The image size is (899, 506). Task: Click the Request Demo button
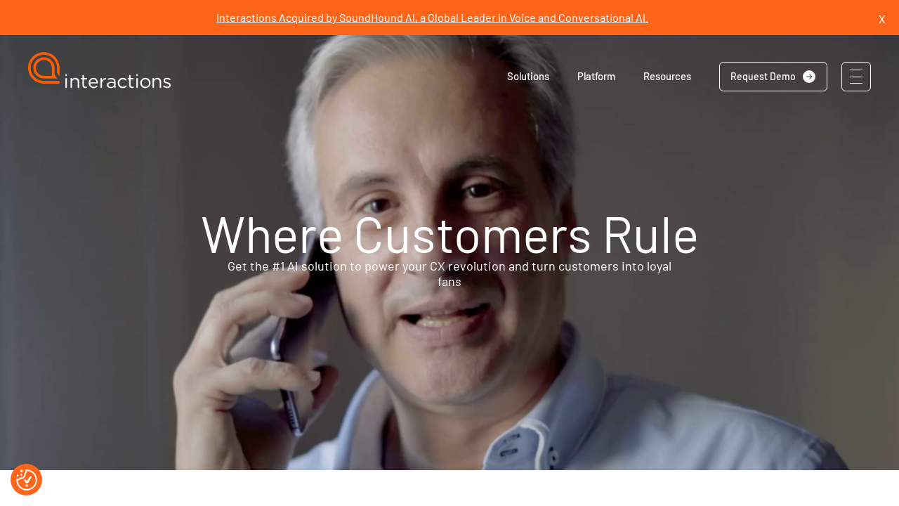773,77
